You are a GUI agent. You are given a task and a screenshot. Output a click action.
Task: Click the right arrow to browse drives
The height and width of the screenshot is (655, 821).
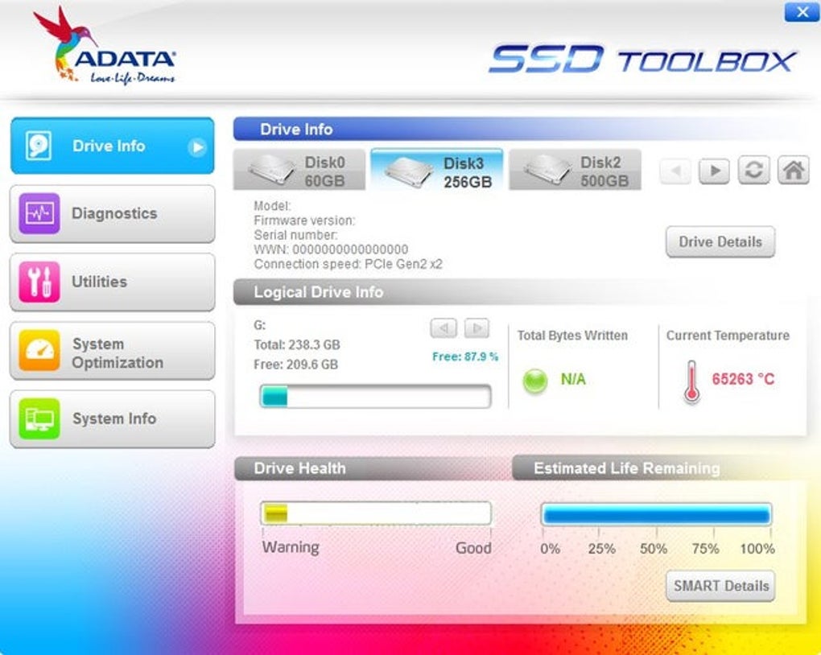coord(714,171)
